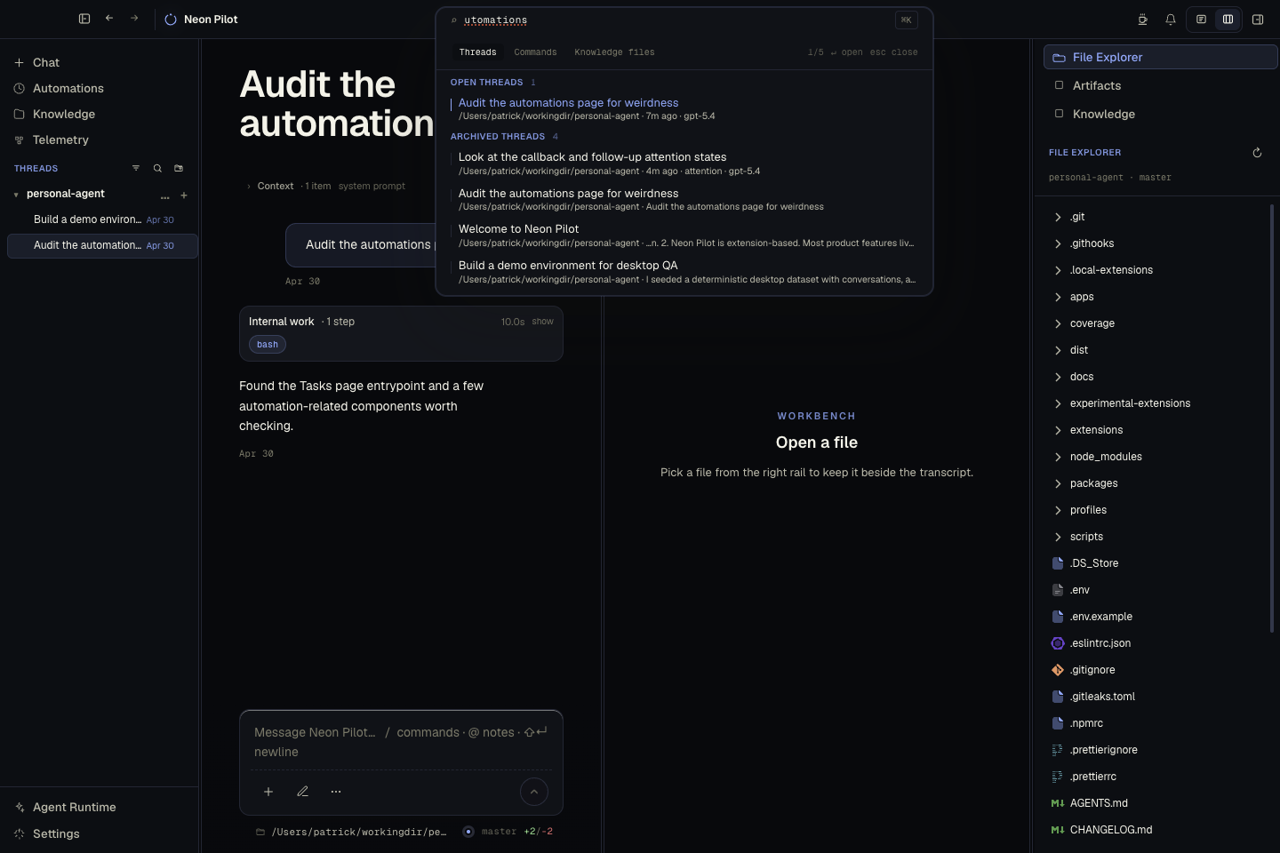Click the folder icon beside THREADS search

point(179,168)
